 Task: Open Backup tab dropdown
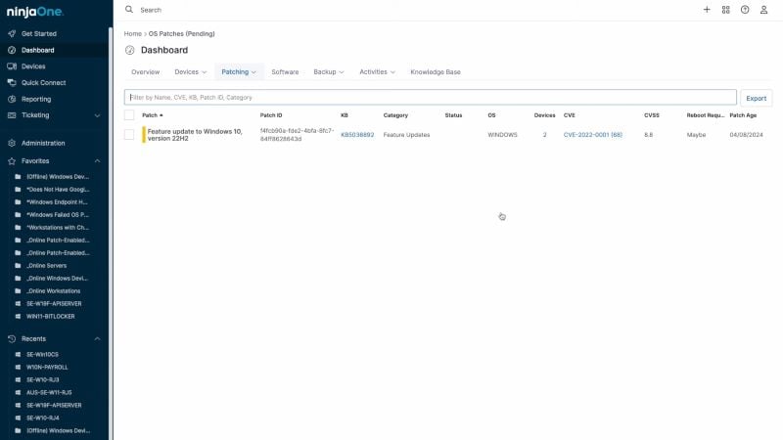pyautogui.click(x=329, y=71)
